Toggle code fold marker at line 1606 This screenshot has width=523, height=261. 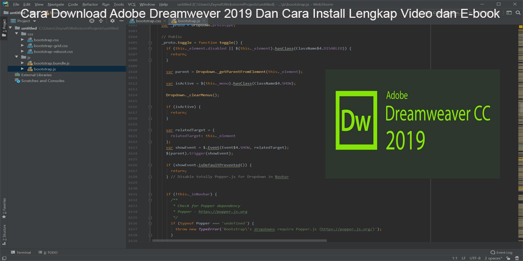[x=151, y=48]
